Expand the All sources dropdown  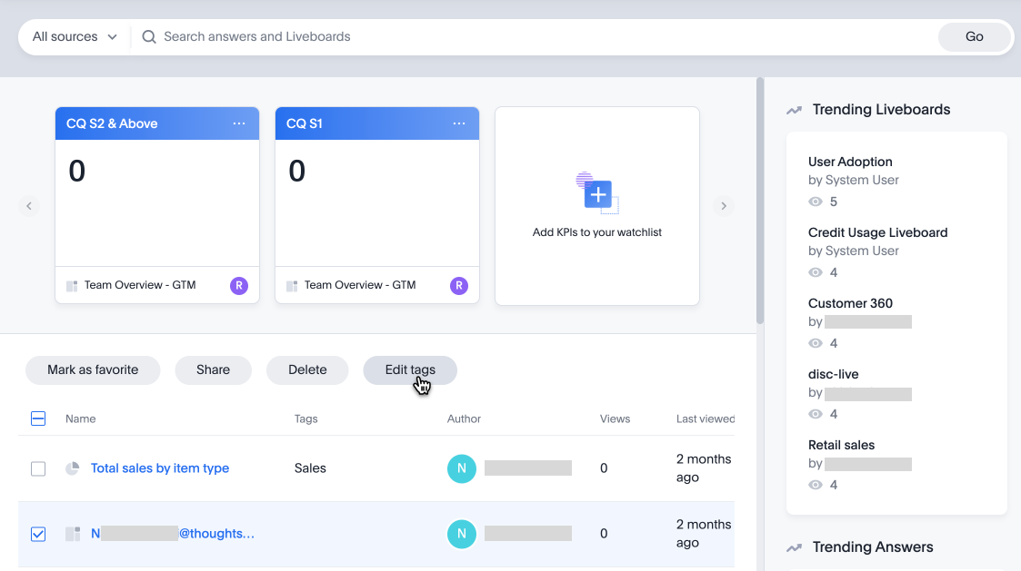[75, 37]
